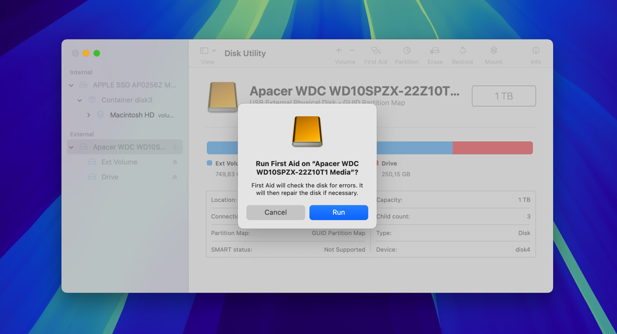Open the View options dropdown
The width and height of the screenshot is (617, 334).
pyautogui.click(x=214, y=51)
